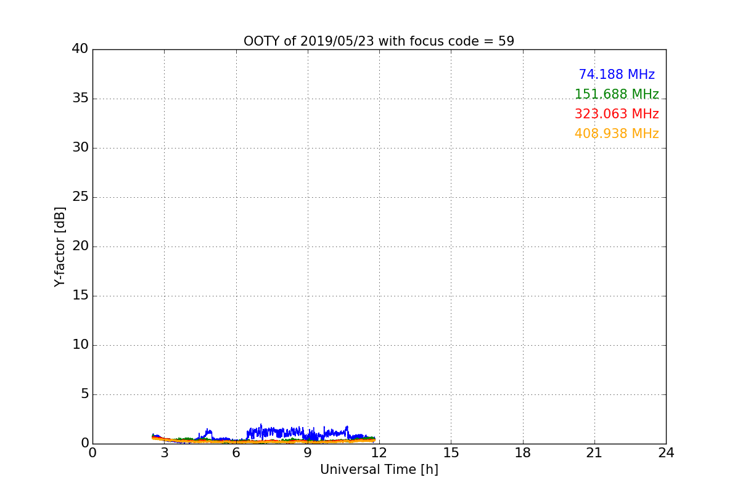Click x-axis tick label 18
Image resolution: width=740 pixels, height=493 pixels.
coord(523,453)
